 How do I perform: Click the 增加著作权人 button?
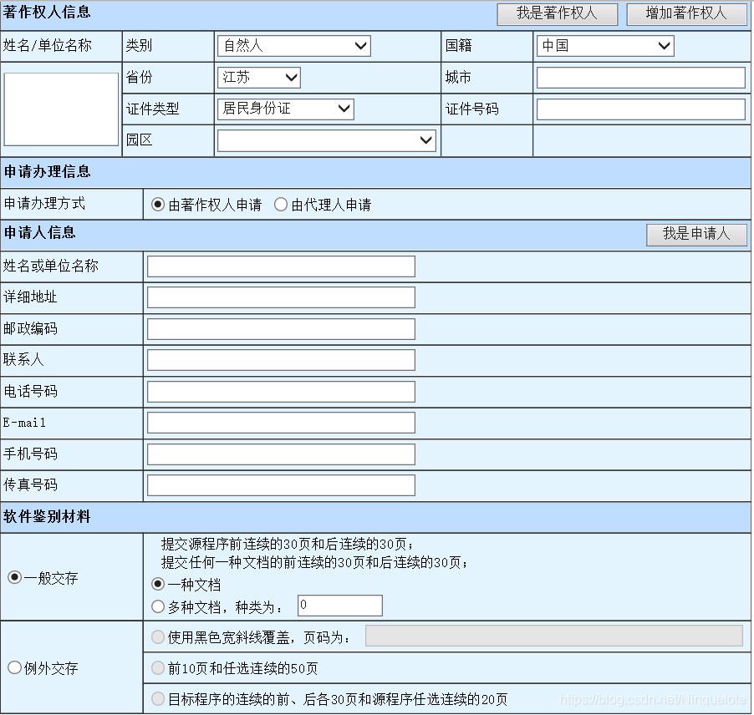(x=686, y=13)
